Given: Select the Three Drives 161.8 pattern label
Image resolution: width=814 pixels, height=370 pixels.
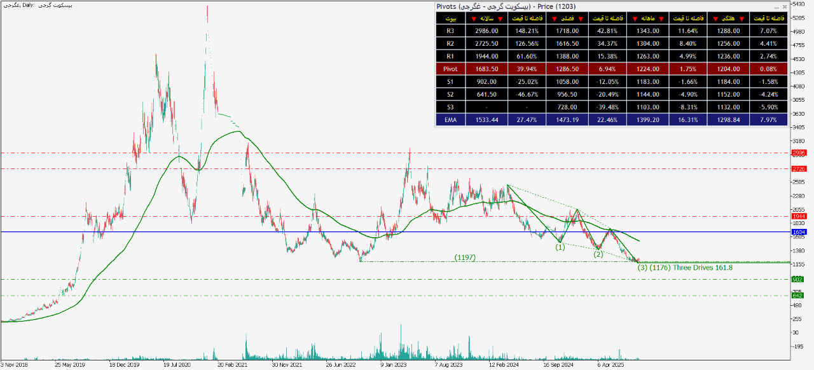Looking at the screenshot, I should click(703, 268).
